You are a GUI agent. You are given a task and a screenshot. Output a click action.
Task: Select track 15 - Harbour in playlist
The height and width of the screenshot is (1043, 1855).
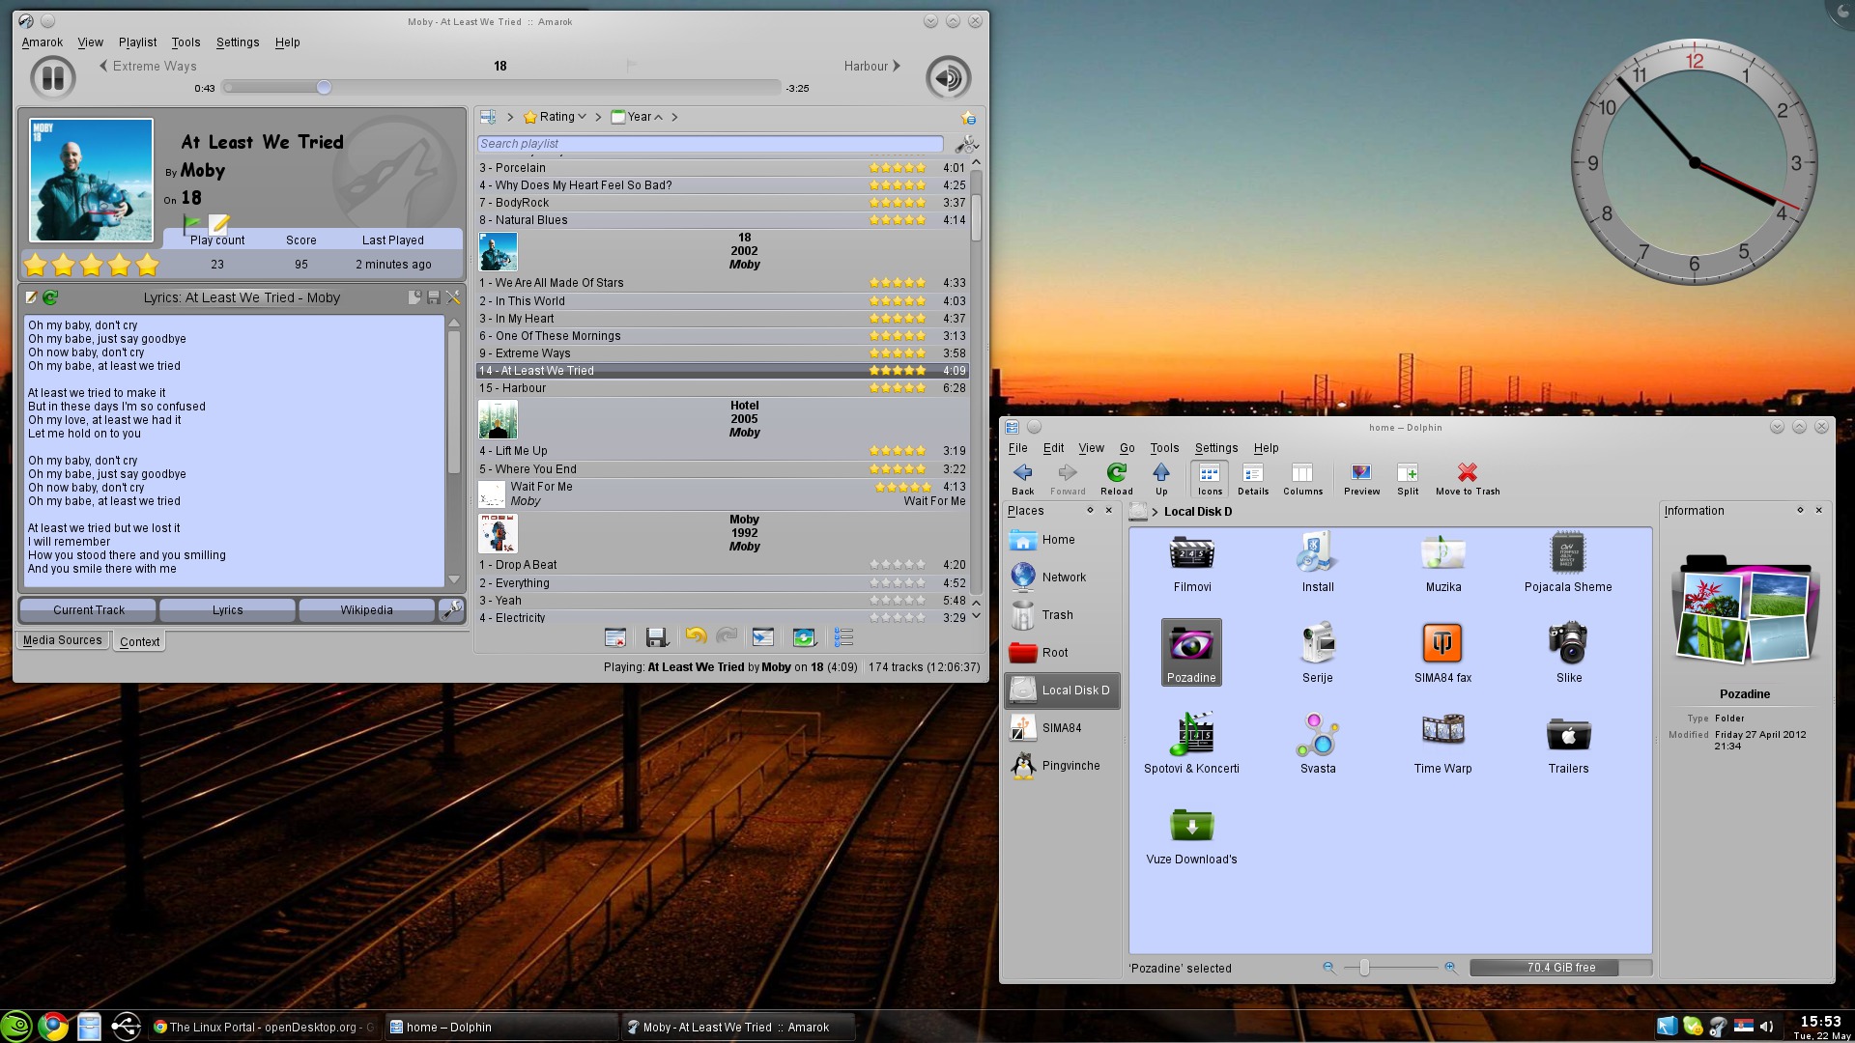click(723, 388)
